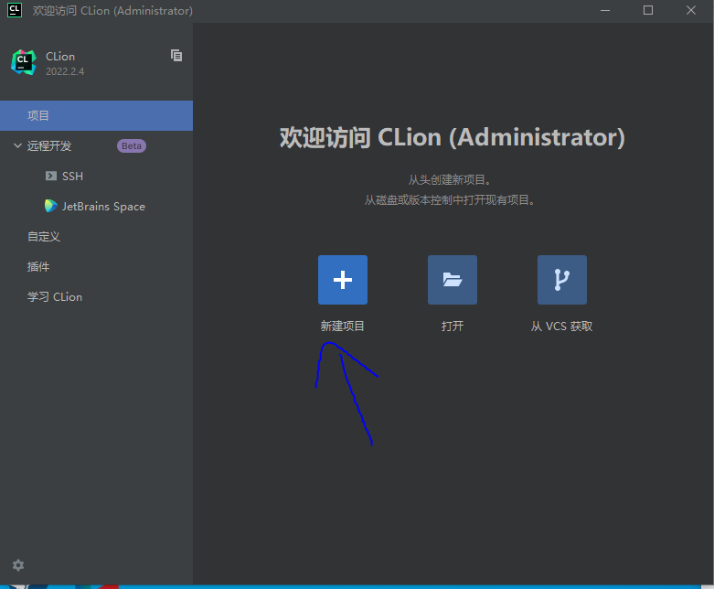Click the text 从磁盘或版本控制中打开现有项目。

tap(450, 200)
